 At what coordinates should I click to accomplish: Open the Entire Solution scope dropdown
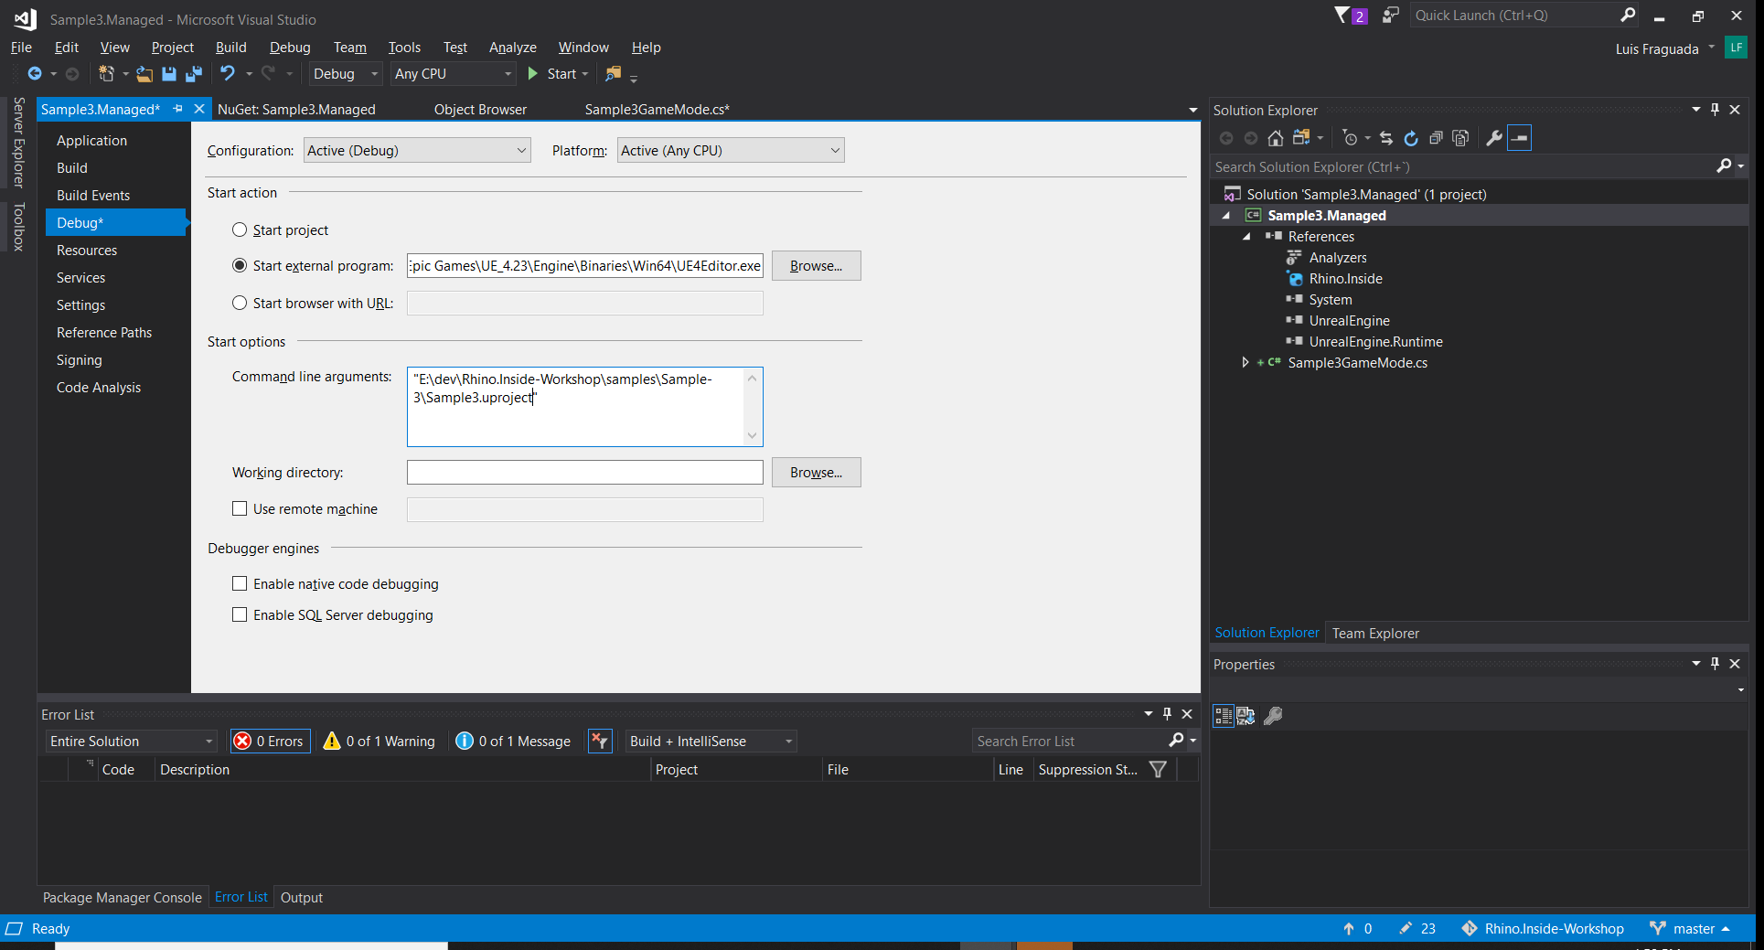pyautogui.click(x=132, y=741)
